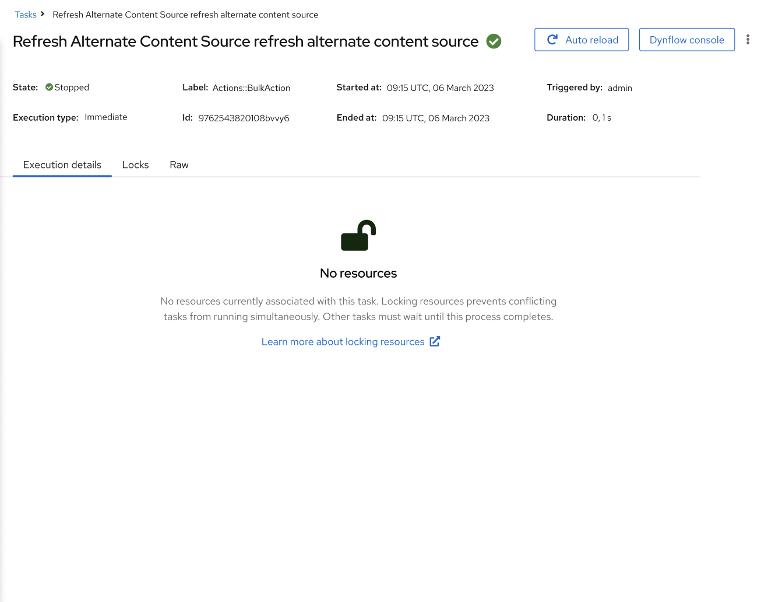Switch to the Locks tab
Viewport: 761px width, 602px height.
135,165
